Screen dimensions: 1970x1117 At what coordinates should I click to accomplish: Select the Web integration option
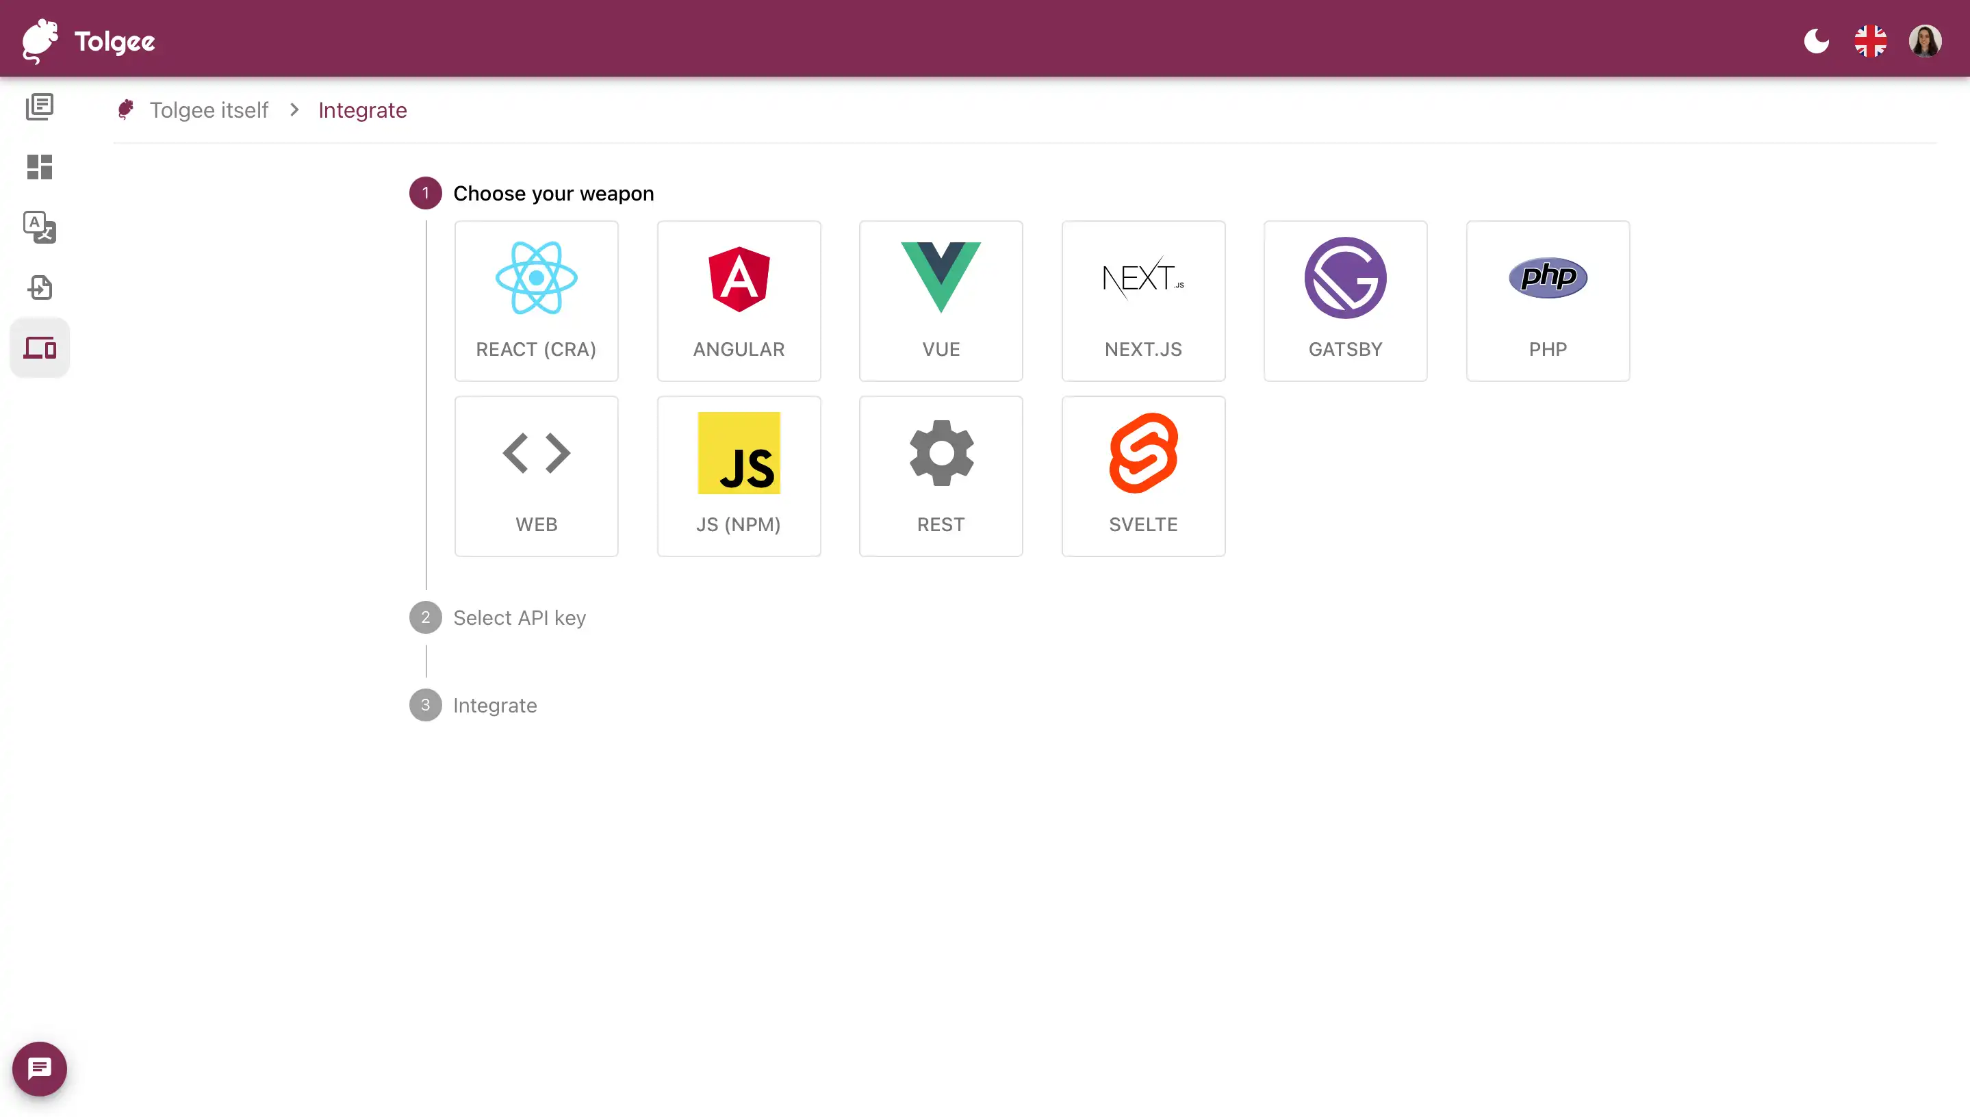tap(536, 475)
